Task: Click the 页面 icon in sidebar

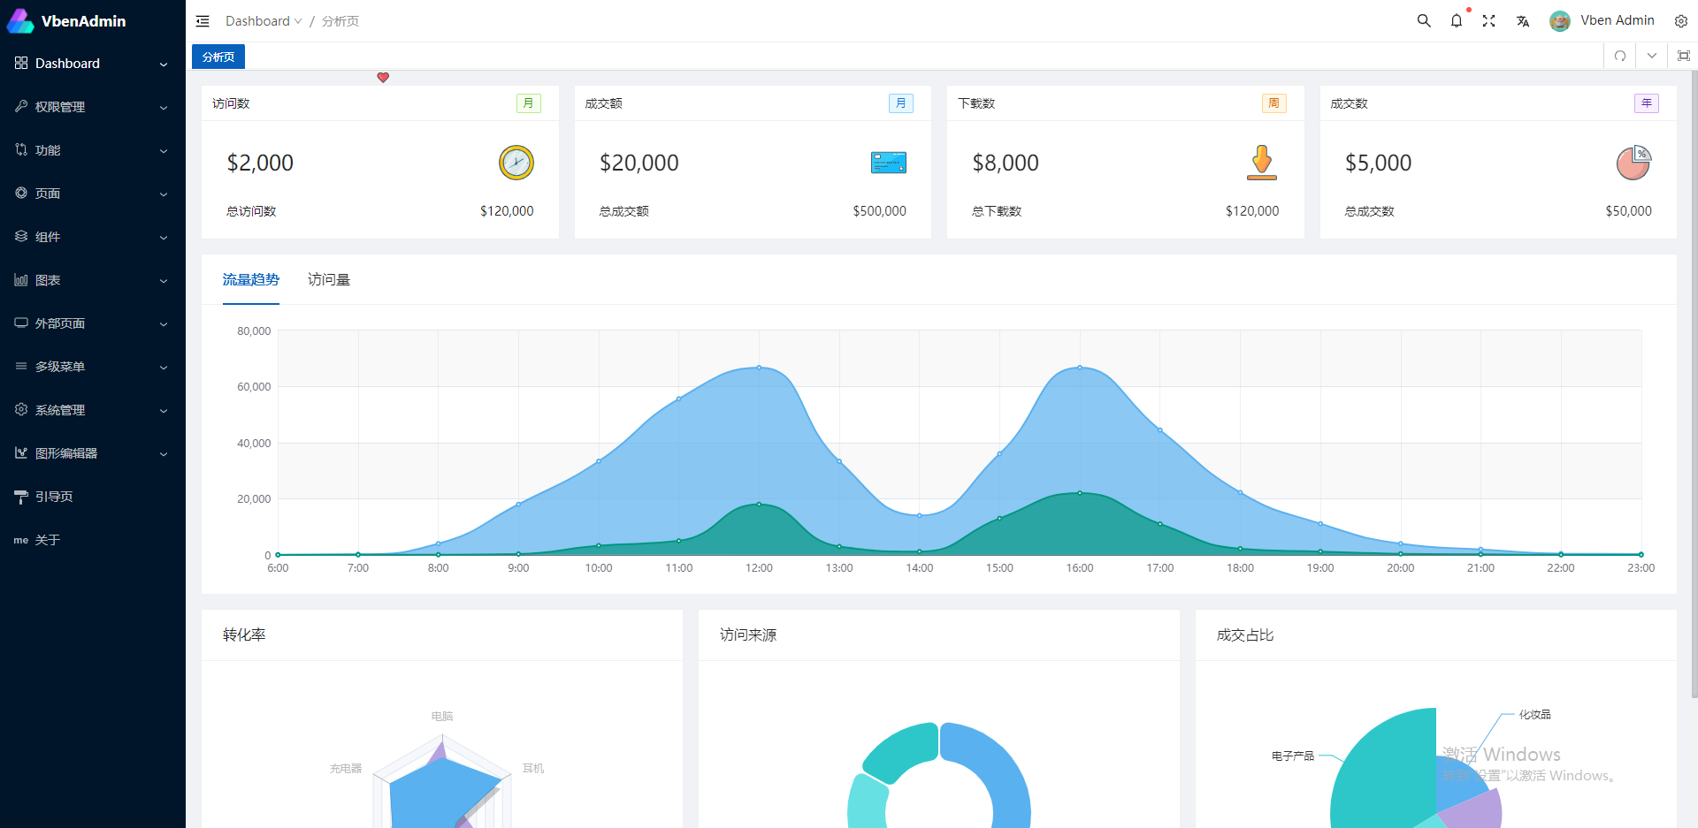Action: (x=21, y=193)
